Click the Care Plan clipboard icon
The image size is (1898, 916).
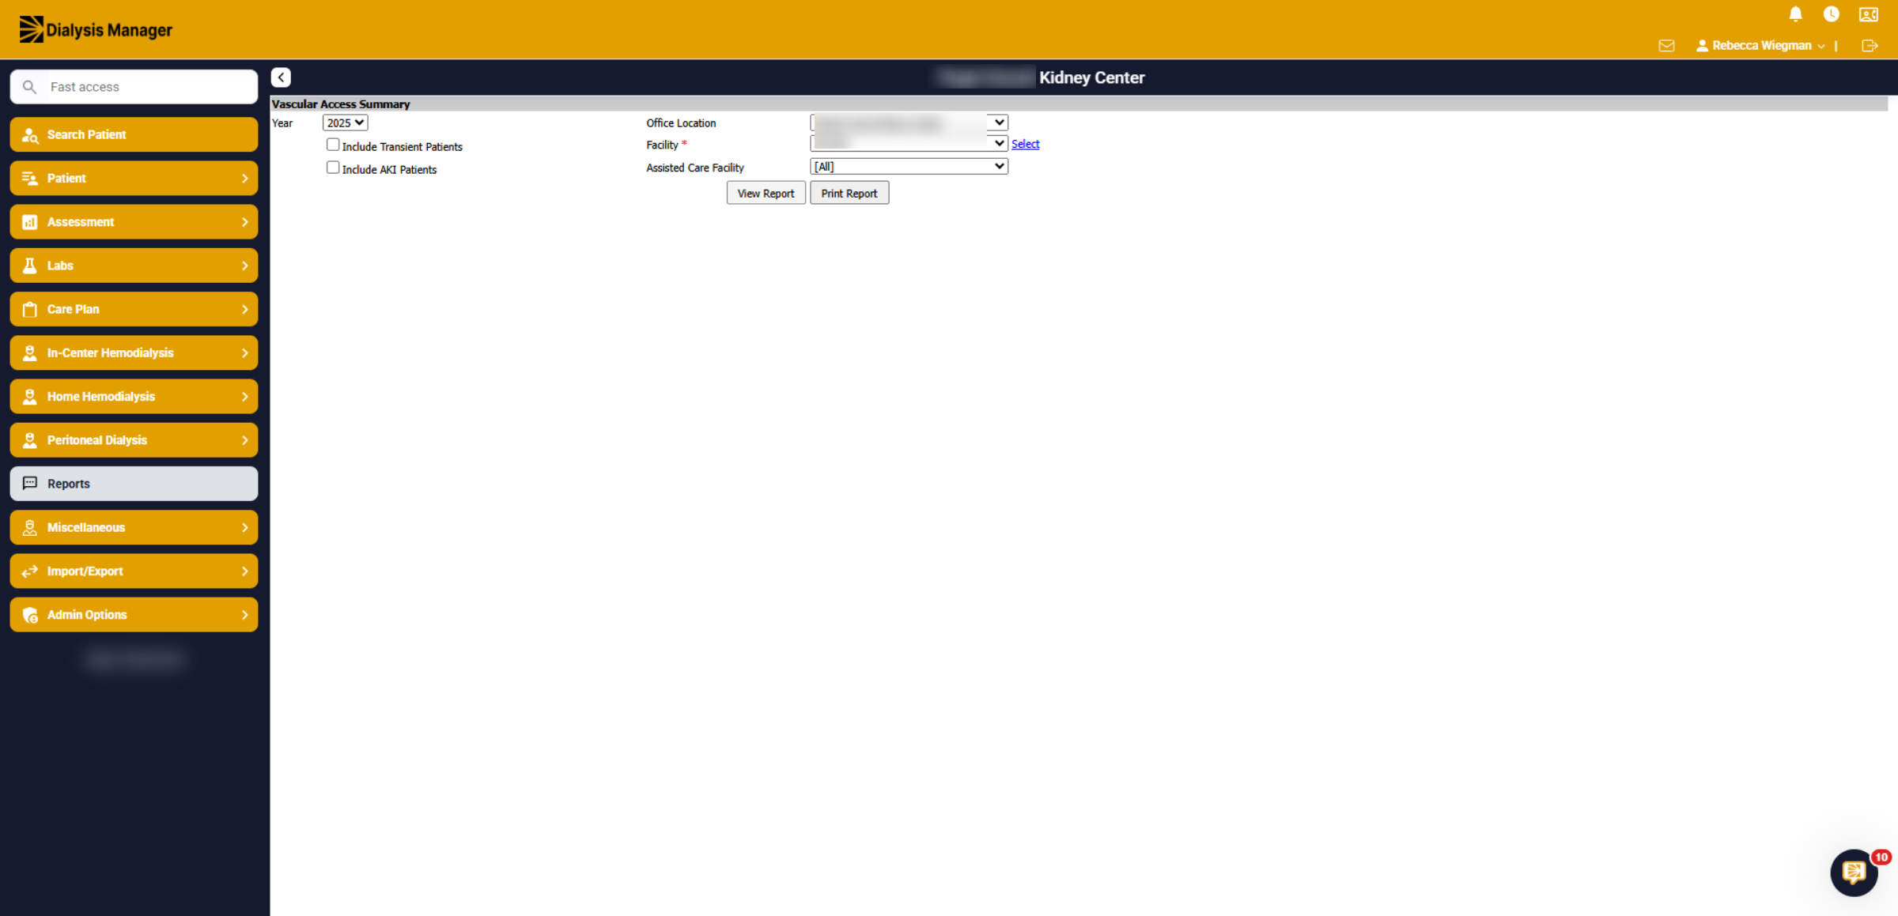click(30, 310)
